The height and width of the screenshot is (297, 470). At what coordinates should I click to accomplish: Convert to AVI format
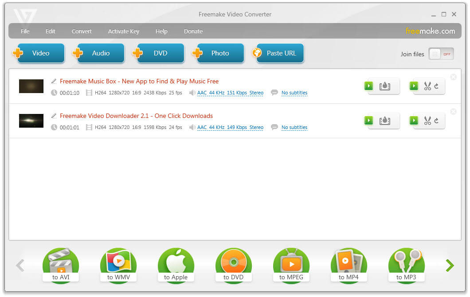(61, 265)
